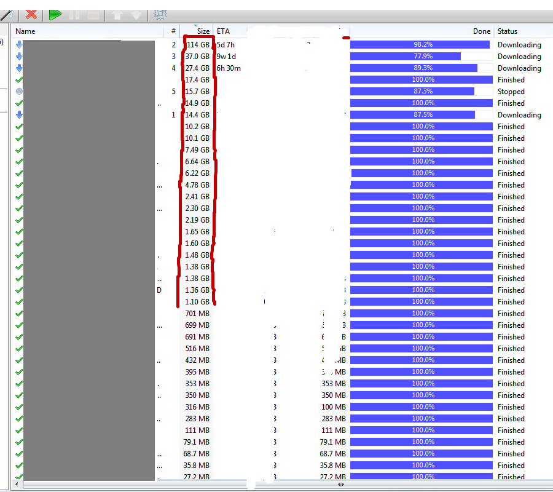Click queue number 2 on the 114 GB row
This screenshot has width=553, height=492.
(173, 45)
